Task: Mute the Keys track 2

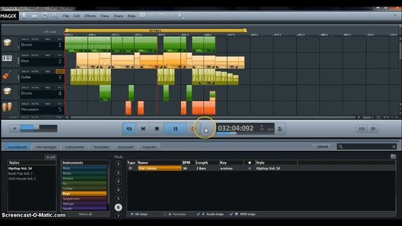Action: point(35,55)
